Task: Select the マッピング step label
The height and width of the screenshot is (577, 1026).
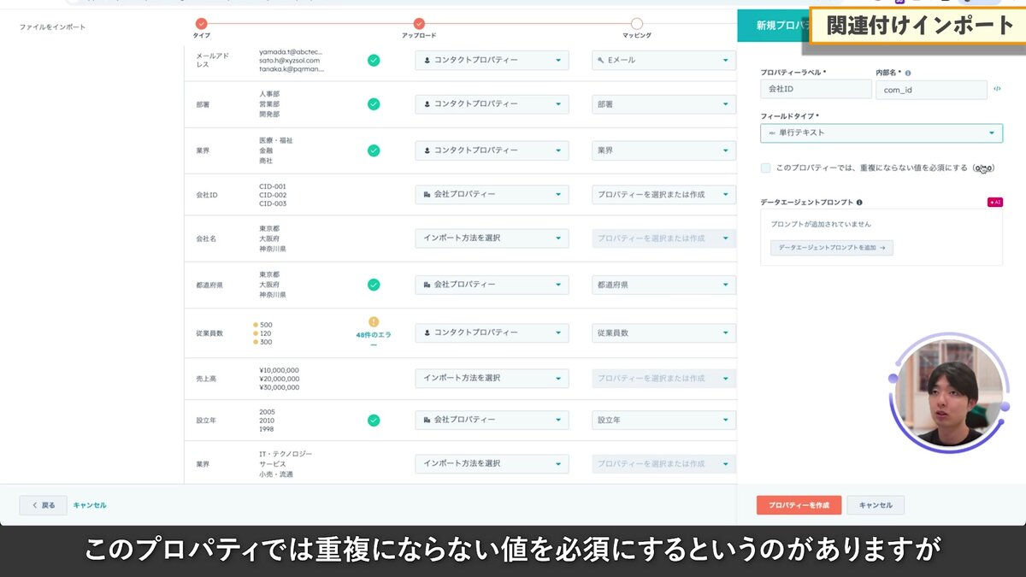Action: tap(636, 36)
